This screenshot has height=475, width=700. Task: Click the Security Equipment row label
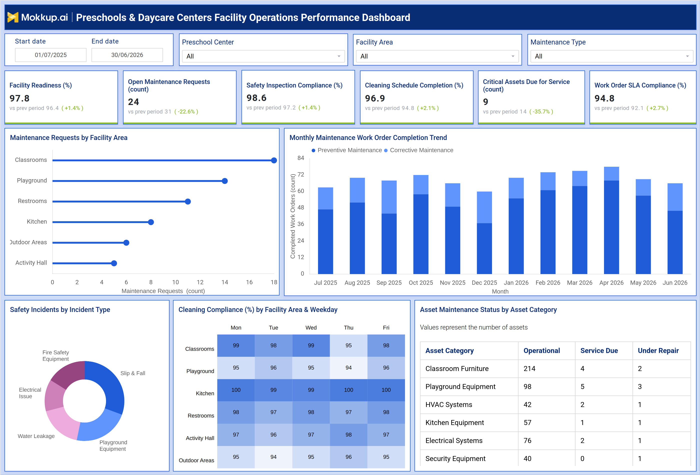click(455, 459)
